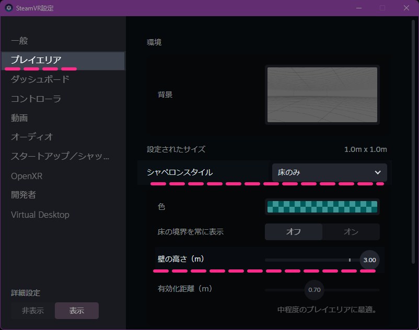This screenshot has width=419, height=330.
Task: Click the 中程度のプレイエリアに最適。 description text
Action: [327, 310]
